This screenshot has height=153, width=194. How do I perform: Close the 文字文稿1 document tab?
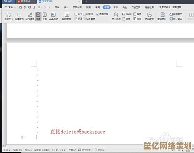pos(79,1)
